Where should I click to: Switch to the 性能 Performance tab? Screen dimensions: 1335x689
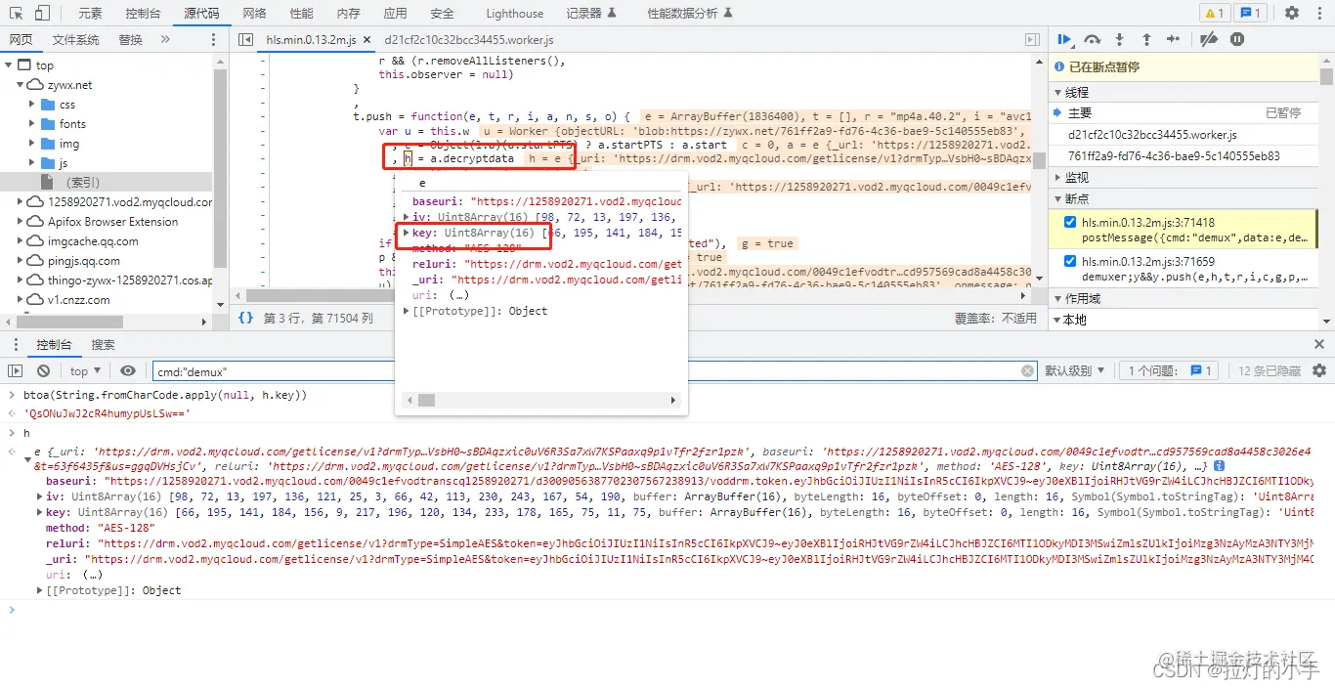[x=302, y=14]
